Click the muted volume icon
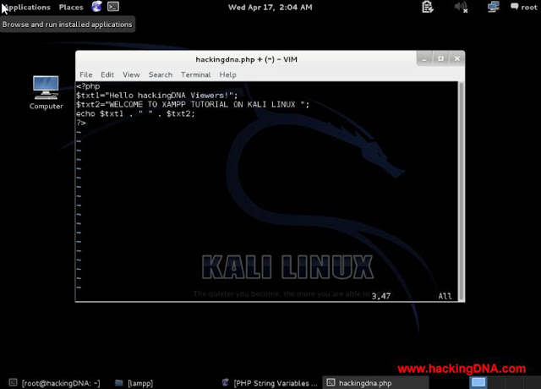The height and width of the screenshot is (389, 541). (461, 7)
